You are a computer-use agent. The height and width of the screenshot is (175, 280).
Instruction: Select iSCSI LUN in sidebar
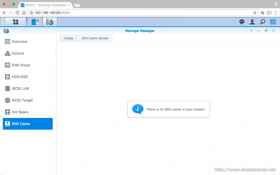pyautogui.click(x=20, y=88)
